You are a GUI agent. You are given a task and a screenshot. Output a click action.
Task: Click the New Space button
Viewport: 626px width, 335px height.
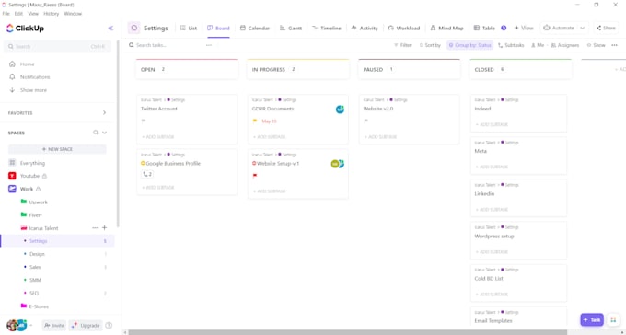(x=57, y=149)
